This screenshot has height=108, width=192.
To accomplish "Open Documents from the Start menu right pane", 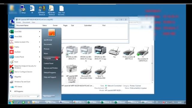I will pos(48,44).
